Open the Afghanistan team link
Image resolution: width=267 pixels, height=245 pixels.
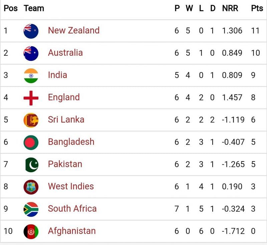click(x=72, y=231)
